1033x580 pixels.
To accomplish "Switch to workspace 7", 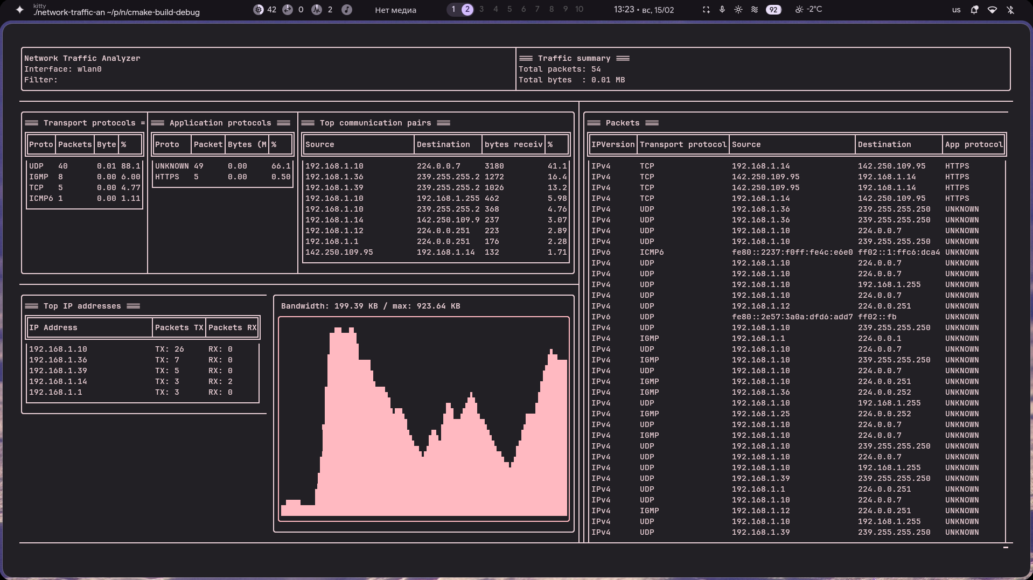I will [538, 9].
